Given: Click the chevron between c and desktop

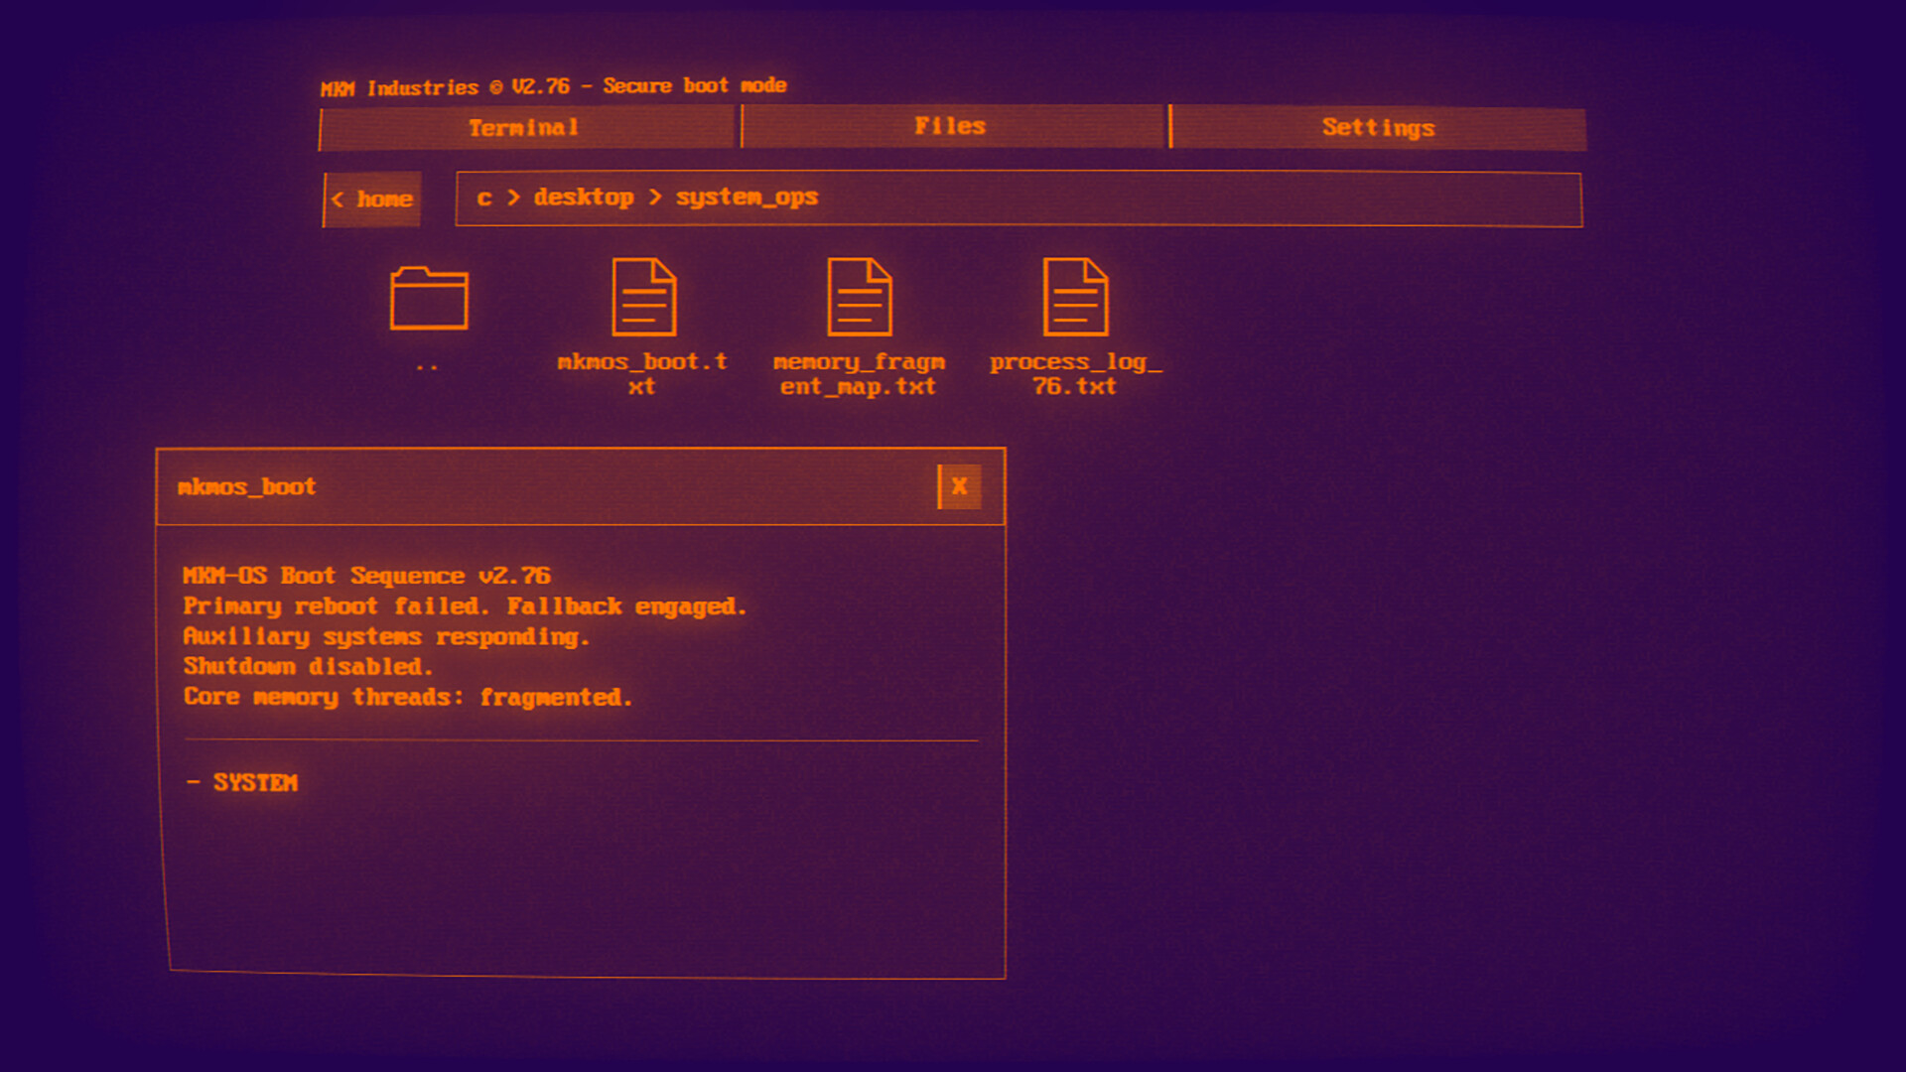Looking at the screenshot, I should click(x=513, y=198).
